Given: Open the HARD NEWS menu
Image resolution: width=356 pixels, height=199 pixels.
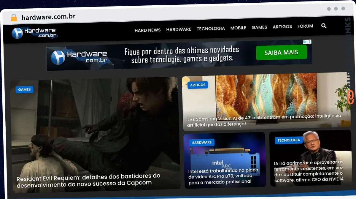Looking at the screenshot, I should (147, 30).
